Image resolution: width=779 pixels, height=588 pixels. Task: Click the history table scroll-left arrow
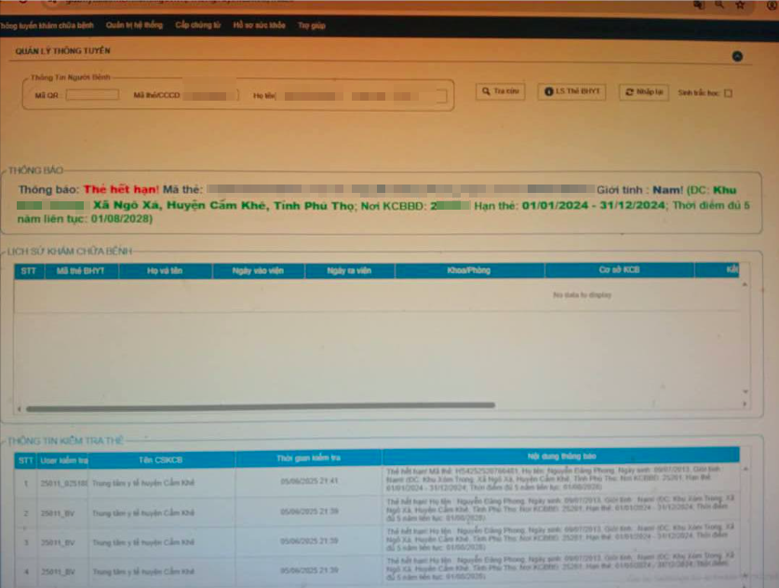coord(20,409)
